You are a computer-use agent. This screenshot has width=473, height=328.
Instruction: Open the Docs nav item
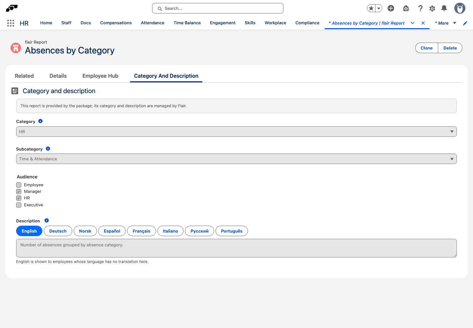pyautogui.click(x=86, y=23)
